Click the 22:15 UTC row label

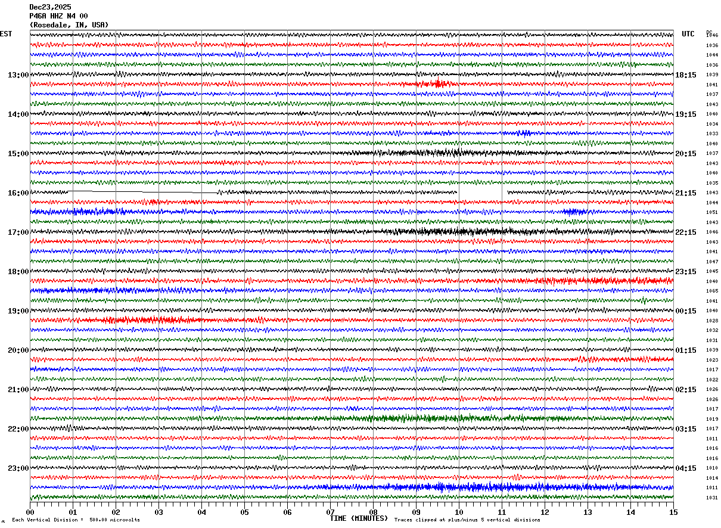tap(686, 232)
